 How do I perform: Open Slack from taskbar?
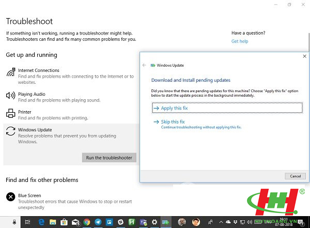120,222
